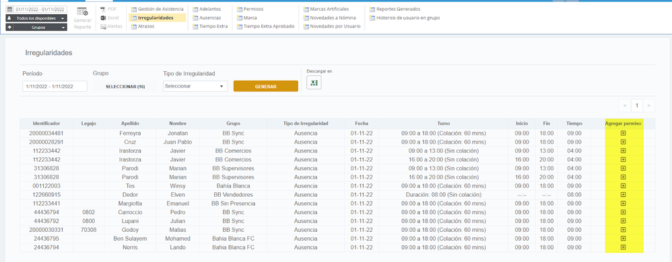Click legajo value 70308
Screen dimensions: 672x262
(x=89, y=230)
